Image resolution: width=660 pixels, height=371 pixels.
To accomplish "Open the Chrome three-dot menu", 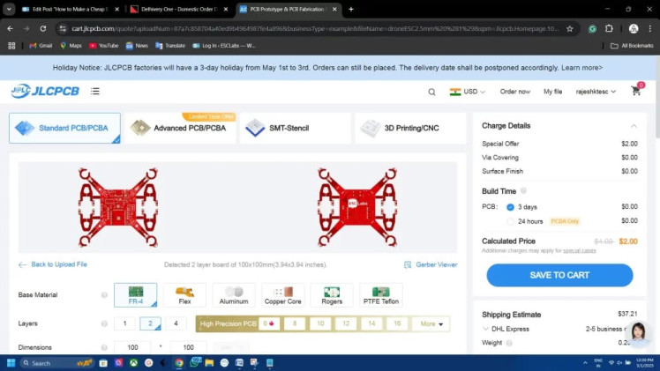I will (x=650, y=28).
